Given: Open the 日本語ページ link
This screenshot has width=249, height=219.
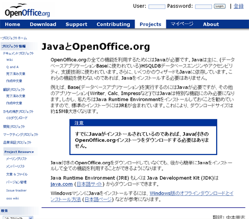Looking at the screenshot, I should click(98, 199).
